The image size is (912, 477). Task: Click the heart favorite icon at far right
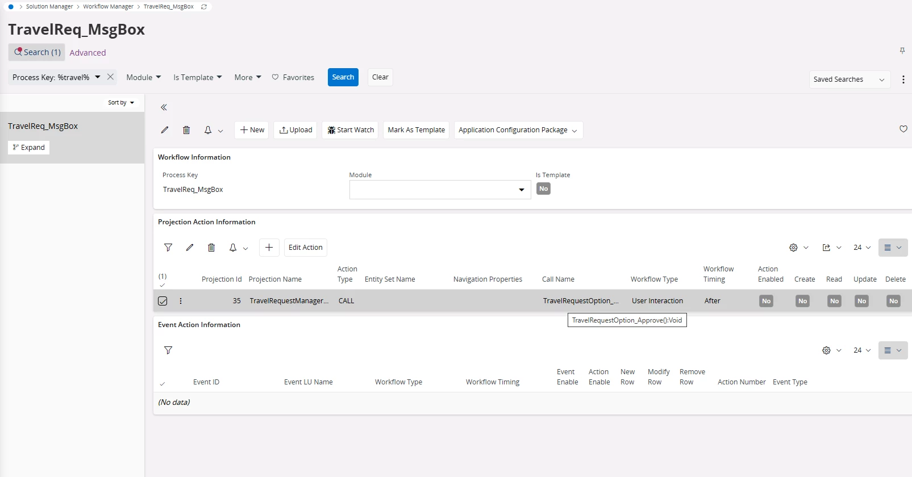tap(903, 129)
